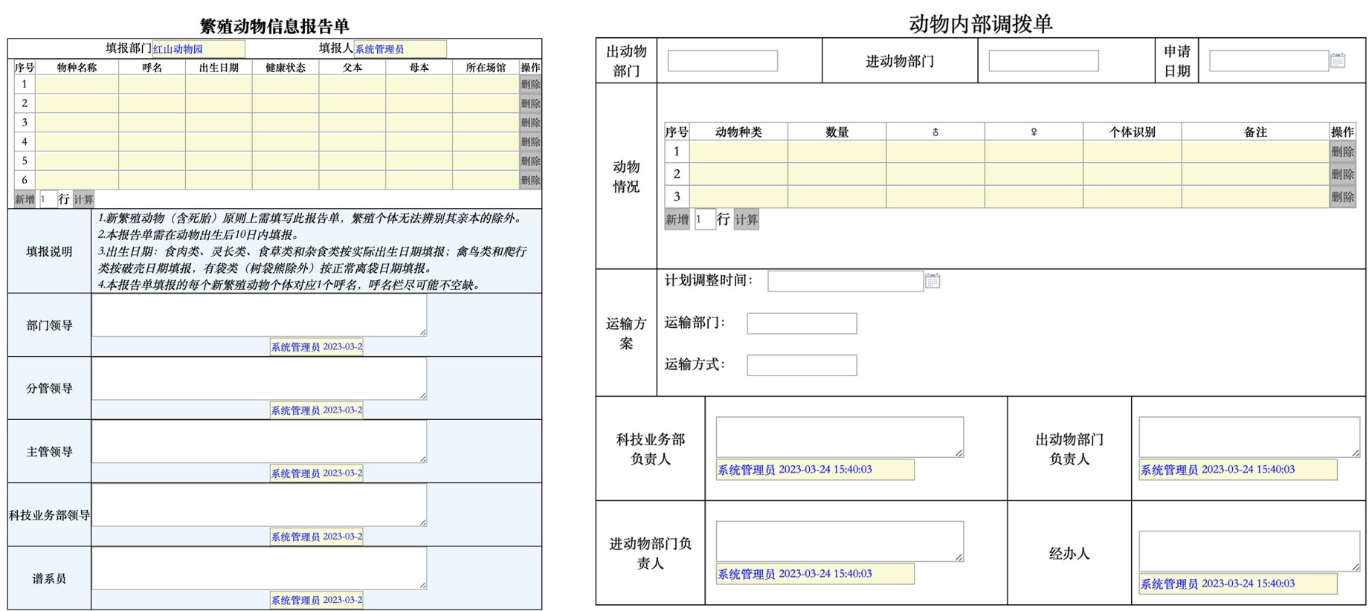Click 动物种类 cell in transfer row 1

pos(738,152)
